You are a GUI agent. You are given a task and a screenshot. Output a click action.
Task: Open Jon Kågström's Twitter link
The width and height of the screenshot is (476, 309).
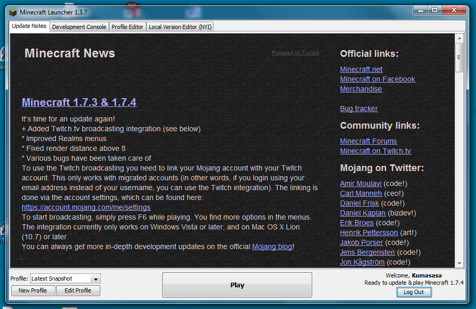pyautogui.click(x=362, y=262)
